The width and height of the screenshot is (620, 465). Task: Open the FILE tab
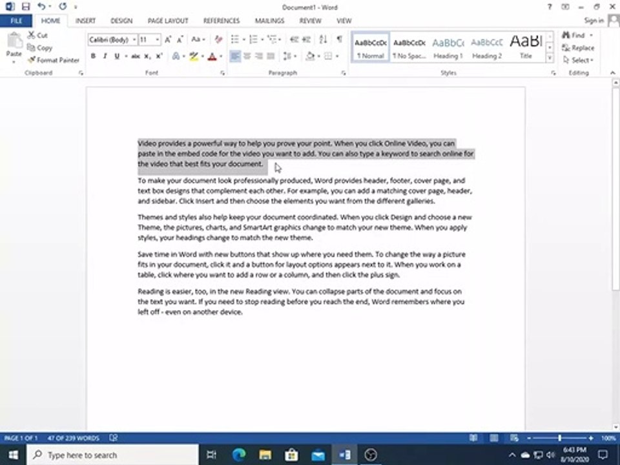16,21
